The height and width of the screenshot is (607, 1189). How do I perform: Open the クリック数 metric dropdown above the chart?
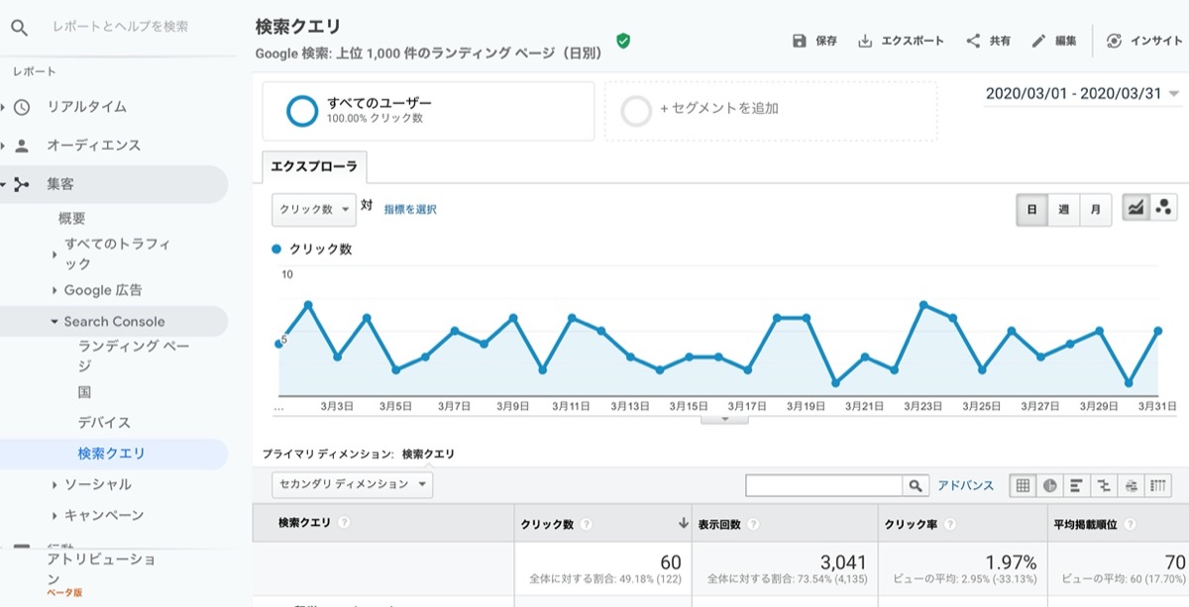[x=314, y=209]
